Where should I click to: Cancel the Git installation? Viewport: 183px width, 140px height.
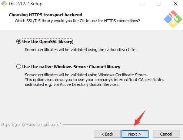(x=166, y=134)
